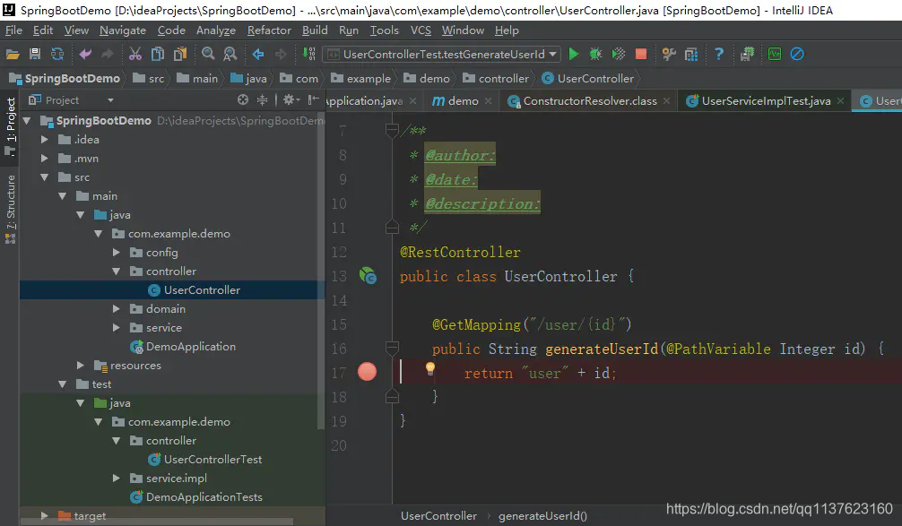Viewport: 902px width, 526px height.
Task: Click the Cut scissors icon
Action: click(135, 54)
